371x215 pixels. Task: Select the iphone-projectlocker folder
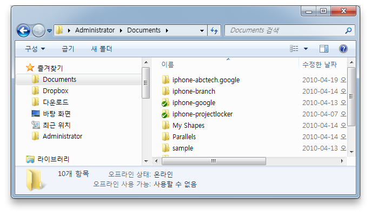coord(202,114)
